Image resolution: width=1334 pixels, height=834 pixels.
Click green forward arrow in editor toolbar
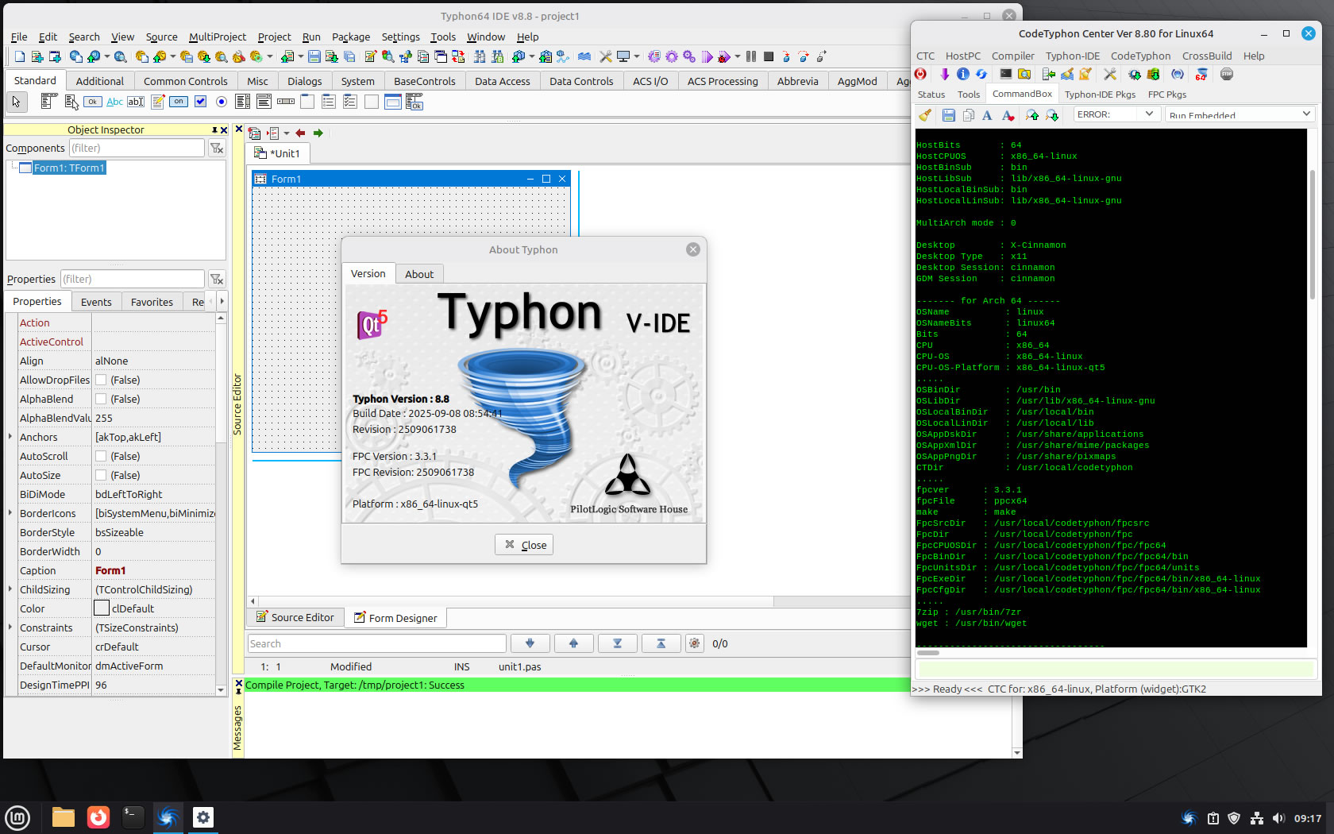pos(318,133)
